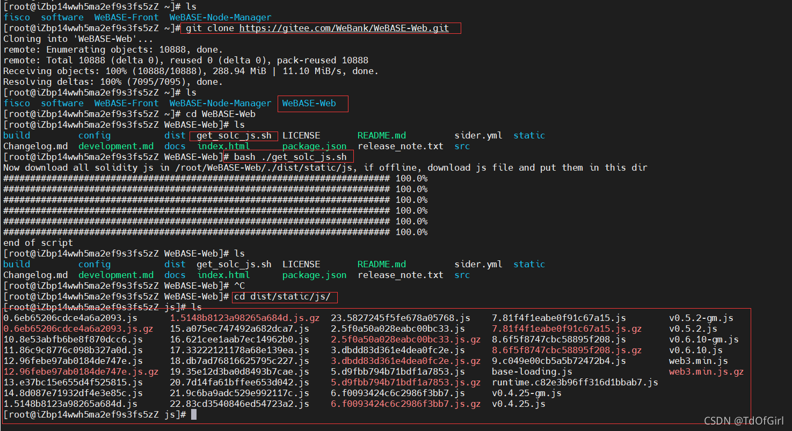The width and height of the screenshot is (792, 431).
Task: Select file 16.621cee1aab7ec14962b0.js
Action: coord(239,339)
